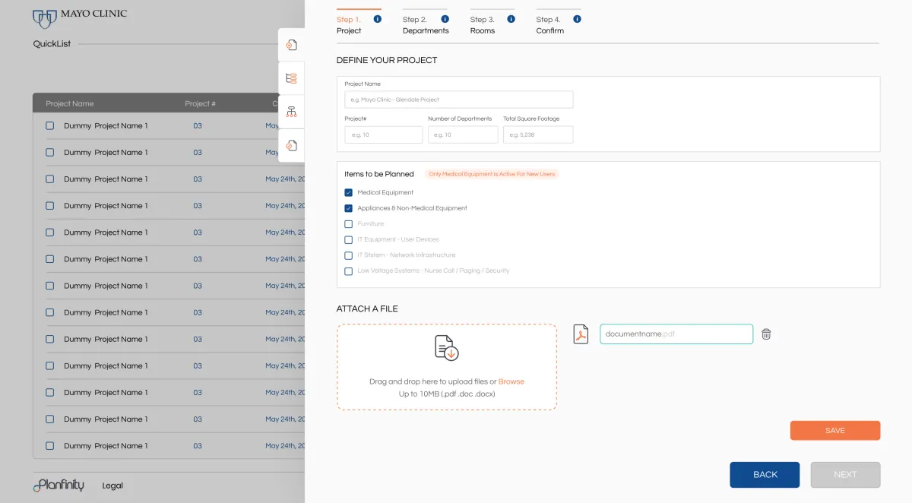Screen dimensions: 912x503
Task: Click the Total Square Footage field
Action: [538, 134]
